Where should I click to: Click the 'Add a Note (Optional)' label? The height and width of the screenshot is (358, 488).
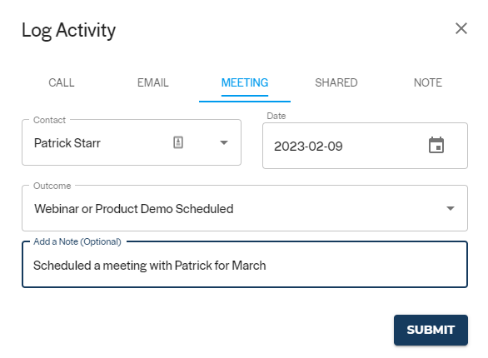click(77, 241)
